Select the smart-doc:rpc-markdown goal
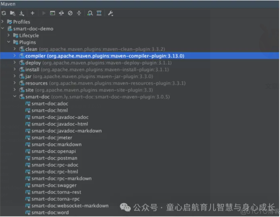280x217 pixels. click(62, 178)
